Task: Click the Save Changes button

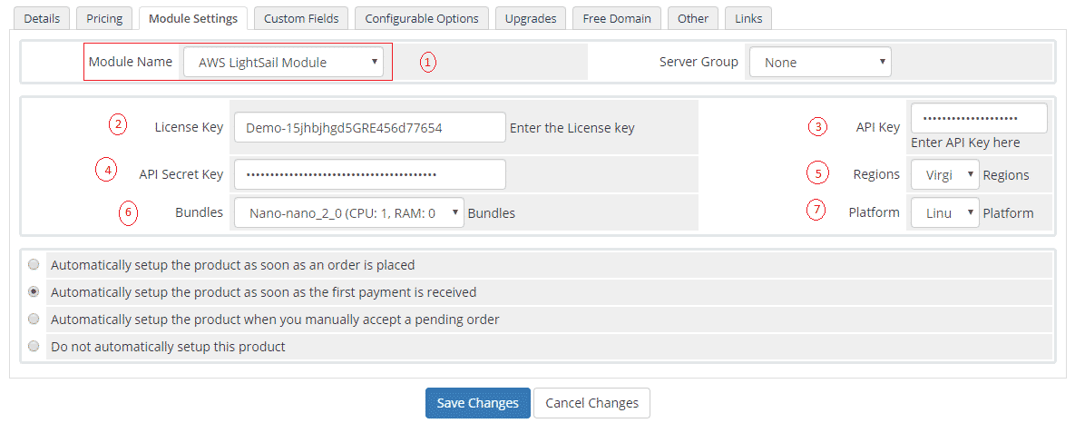Action: [477, 403]
